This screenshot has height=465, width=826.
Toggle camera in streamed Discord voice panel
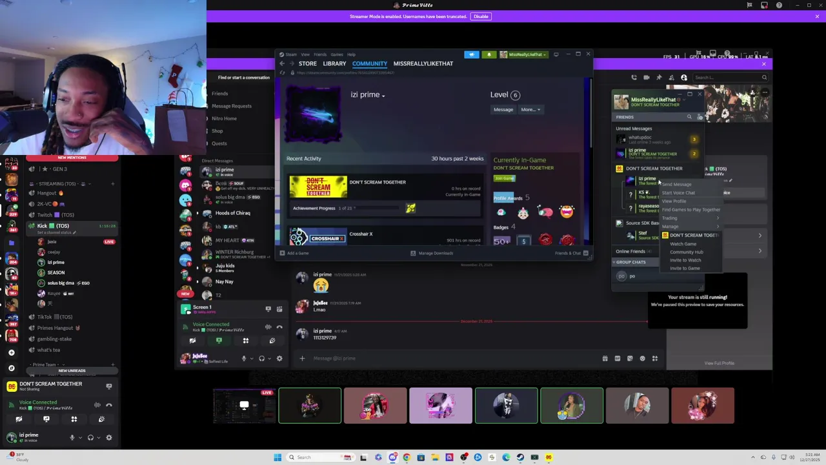pyautogui.click(x=192, y=340)
